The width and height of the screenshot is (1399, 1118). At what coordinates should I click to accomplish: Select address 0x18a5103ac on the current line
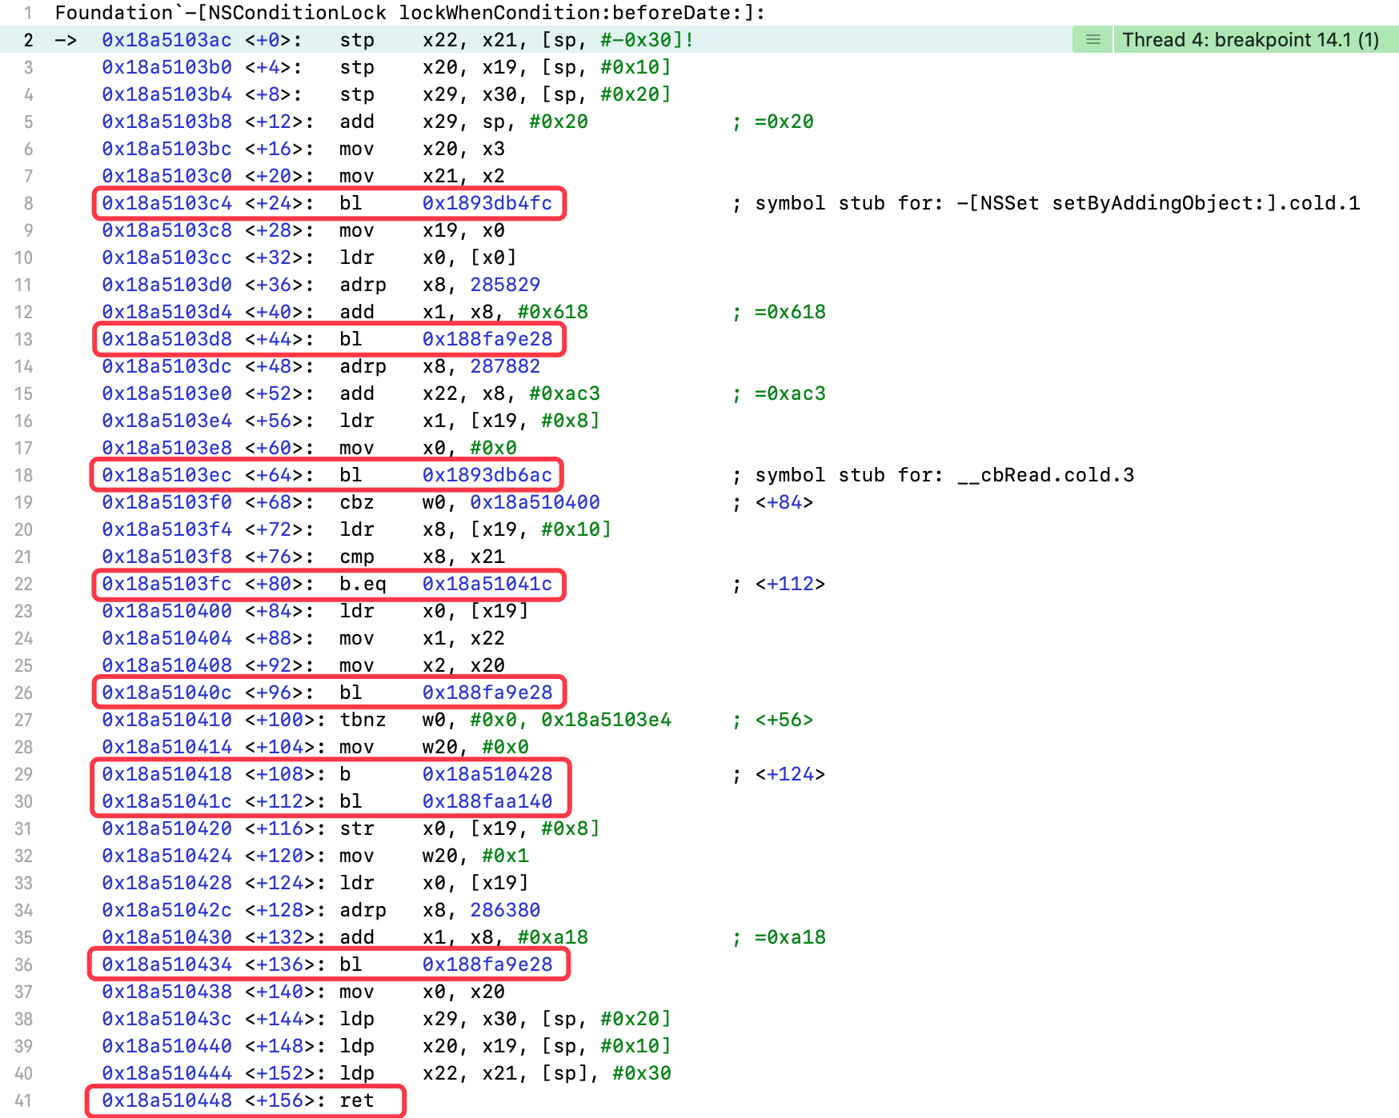coord(166,40)
